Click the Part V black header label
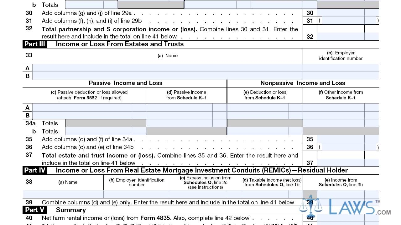 click(x=34, y=210)
